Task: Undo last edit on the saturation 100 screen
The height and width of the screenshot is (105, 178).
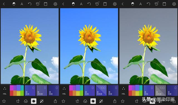Action: [89, 4]
